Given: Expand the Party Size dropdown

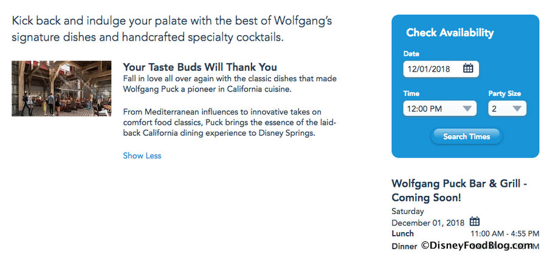Looking at the screenshot, I should point(507,109).
